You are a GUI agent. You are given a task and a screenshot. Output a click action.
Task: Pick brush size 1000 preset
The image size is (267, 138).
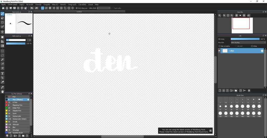[x=259, y=114]
